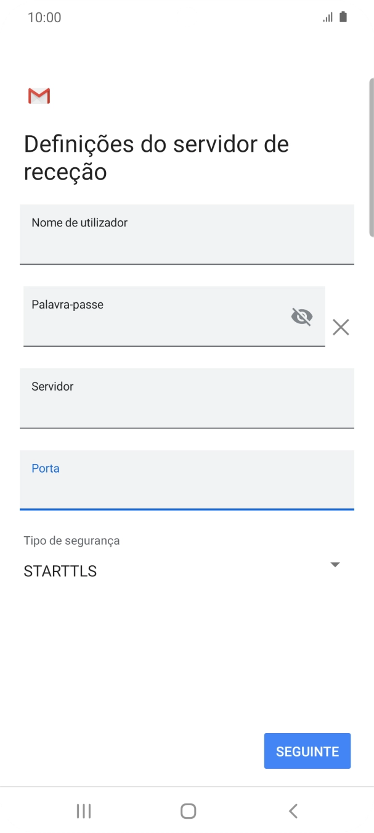The height and width of the screenshot is (833, 374).
Task: Click the battery icon in status bar
Action: tap(341, 17)
